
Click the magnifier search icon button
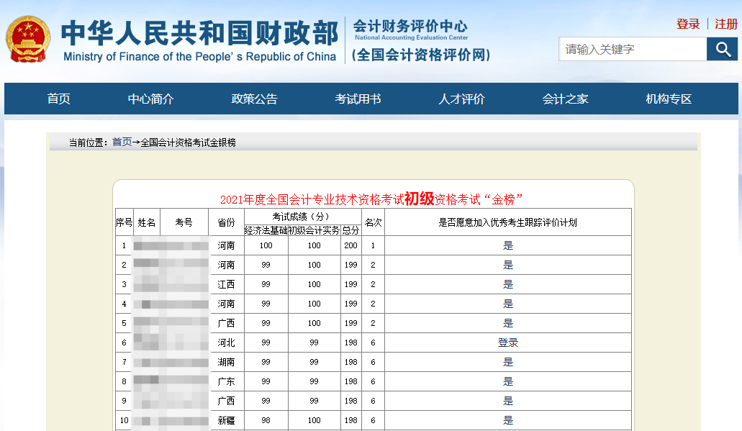(722, 49)
